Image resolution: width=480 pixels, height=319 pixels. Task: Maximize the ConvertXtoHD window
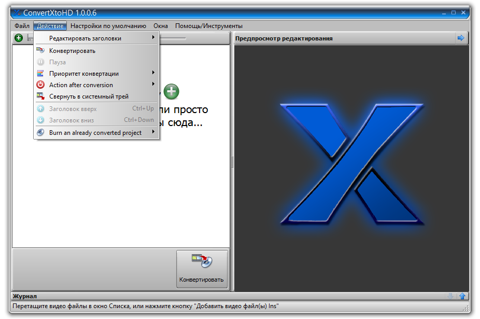[x=454, y=12]
